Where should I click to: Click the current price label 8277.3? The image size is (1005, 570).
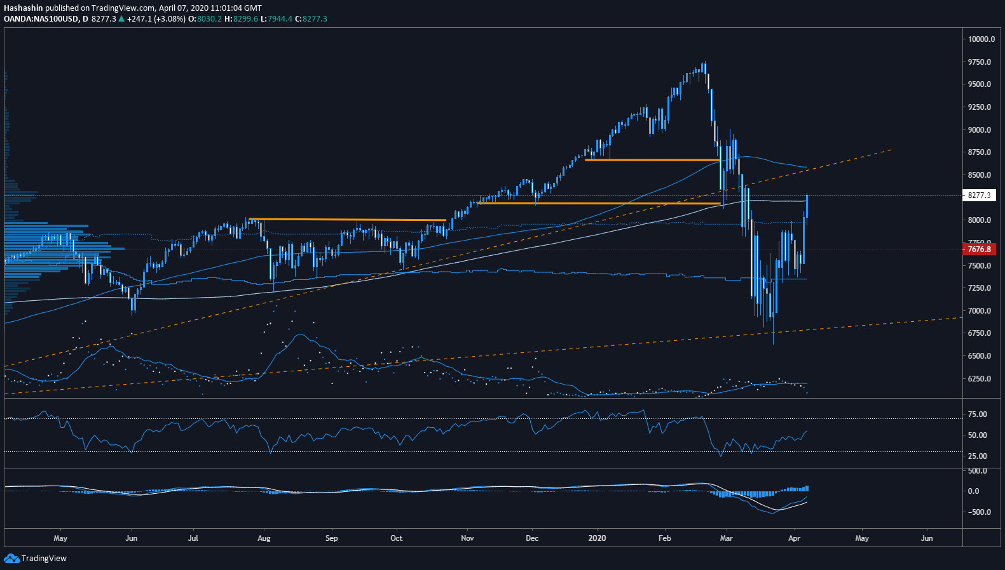pyautogui.click(x=979, y=196)
